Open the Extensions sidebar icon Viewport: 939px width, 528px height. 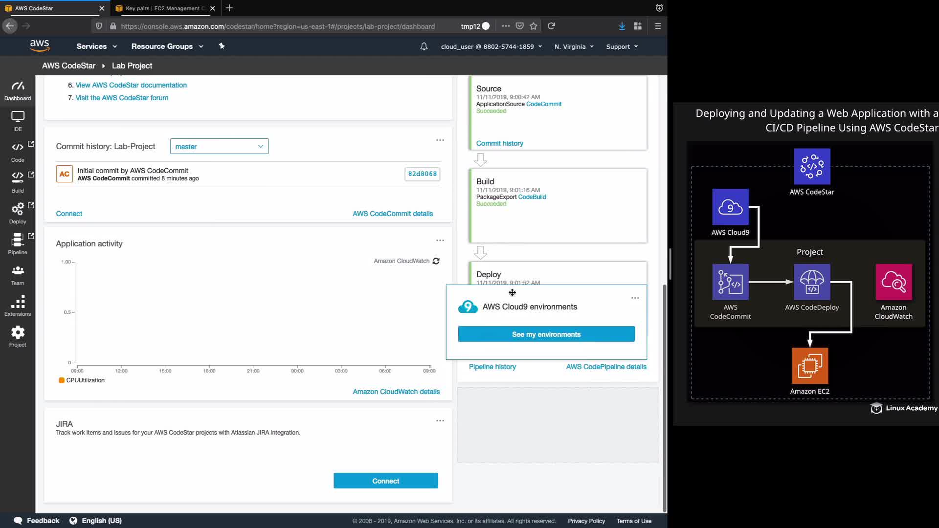[x=18, y=306]
